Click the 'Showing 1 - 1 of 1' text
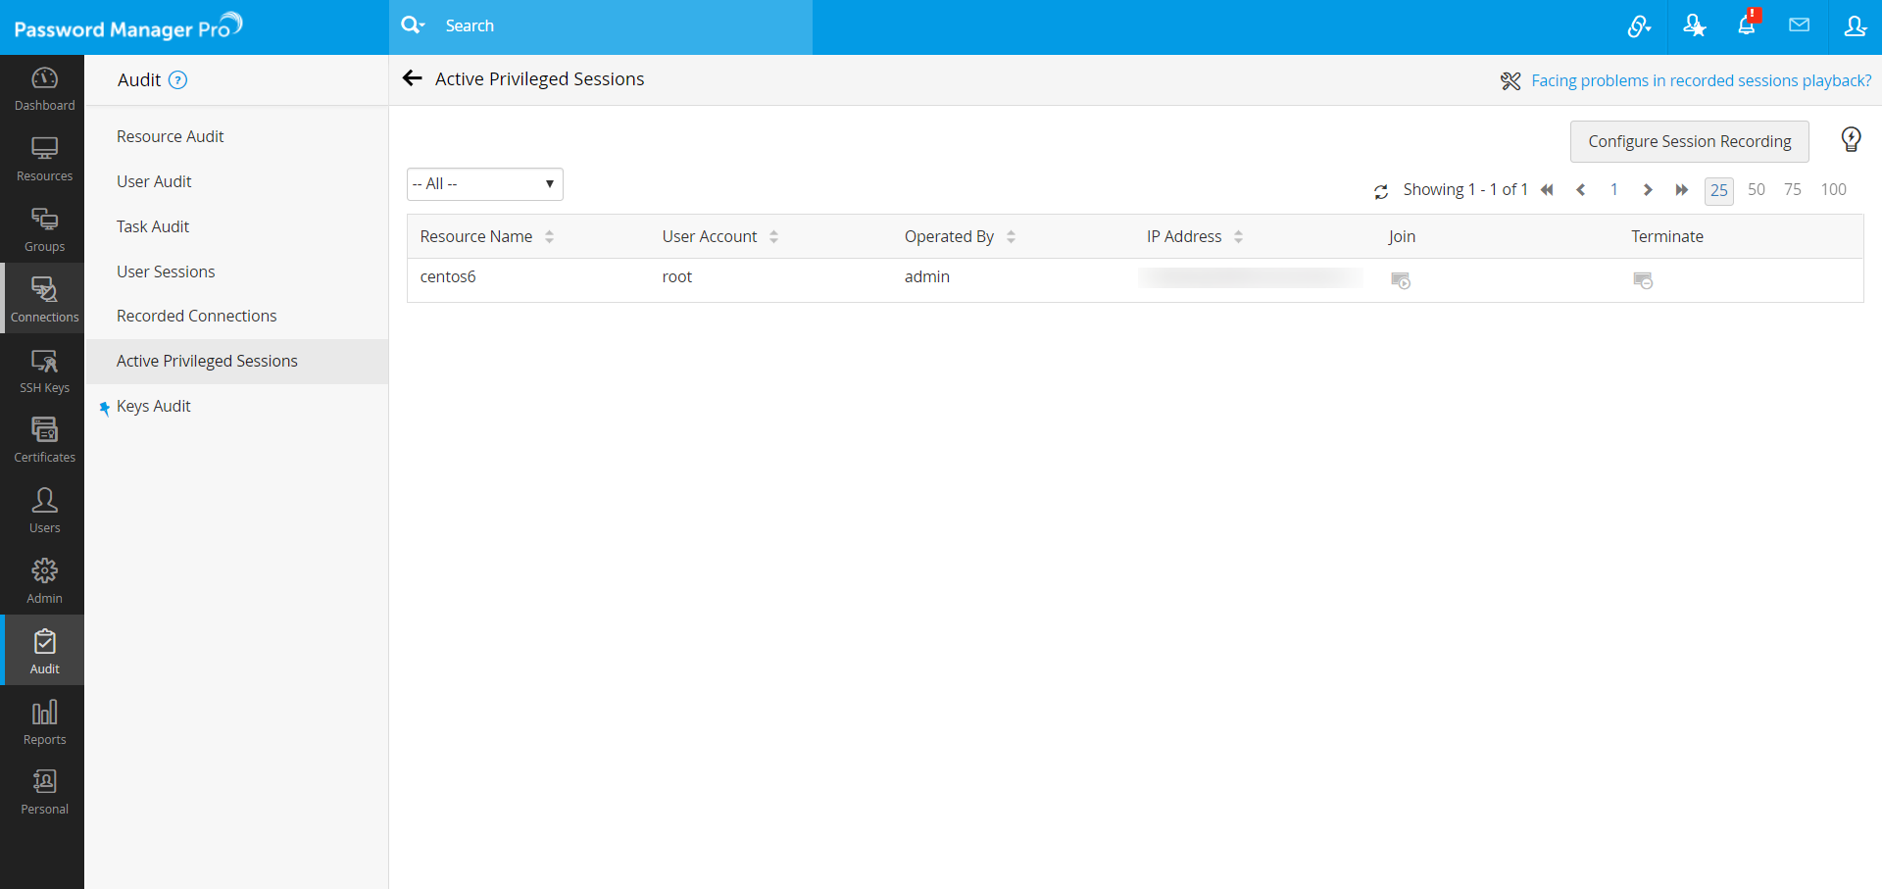The width and height of the screenshot is (1882, 889). pyautogui.click(x=1465, y=189)
